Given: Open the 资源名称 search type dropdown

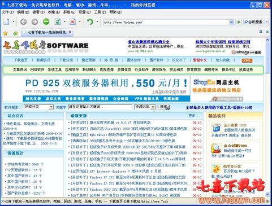Looking at the screenshot, I should coord(153,107).
